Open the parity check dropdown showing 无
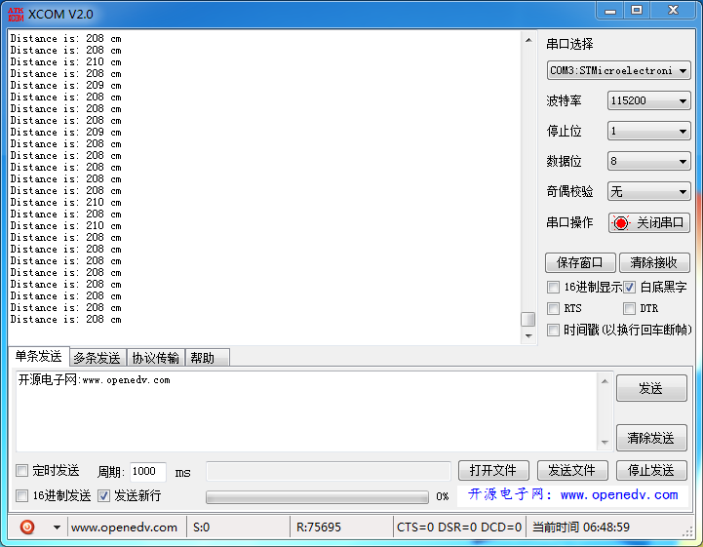 [x=648, y=191]
